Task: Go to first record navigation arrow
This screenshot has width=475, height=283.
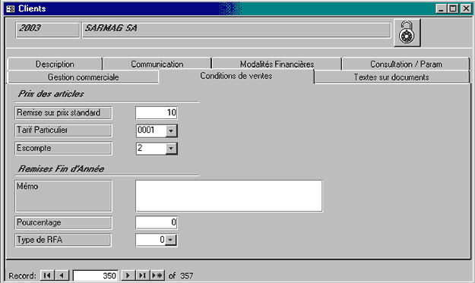Action: 47,275
